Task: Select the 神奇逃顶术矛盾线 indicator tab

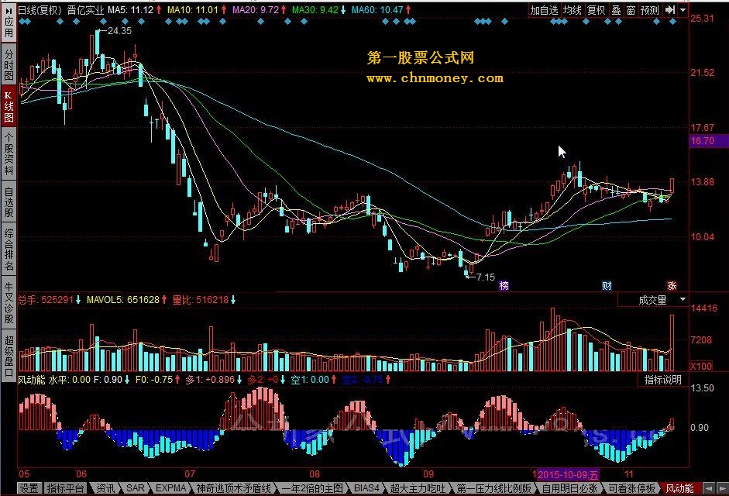Action: tap(233, 488)
